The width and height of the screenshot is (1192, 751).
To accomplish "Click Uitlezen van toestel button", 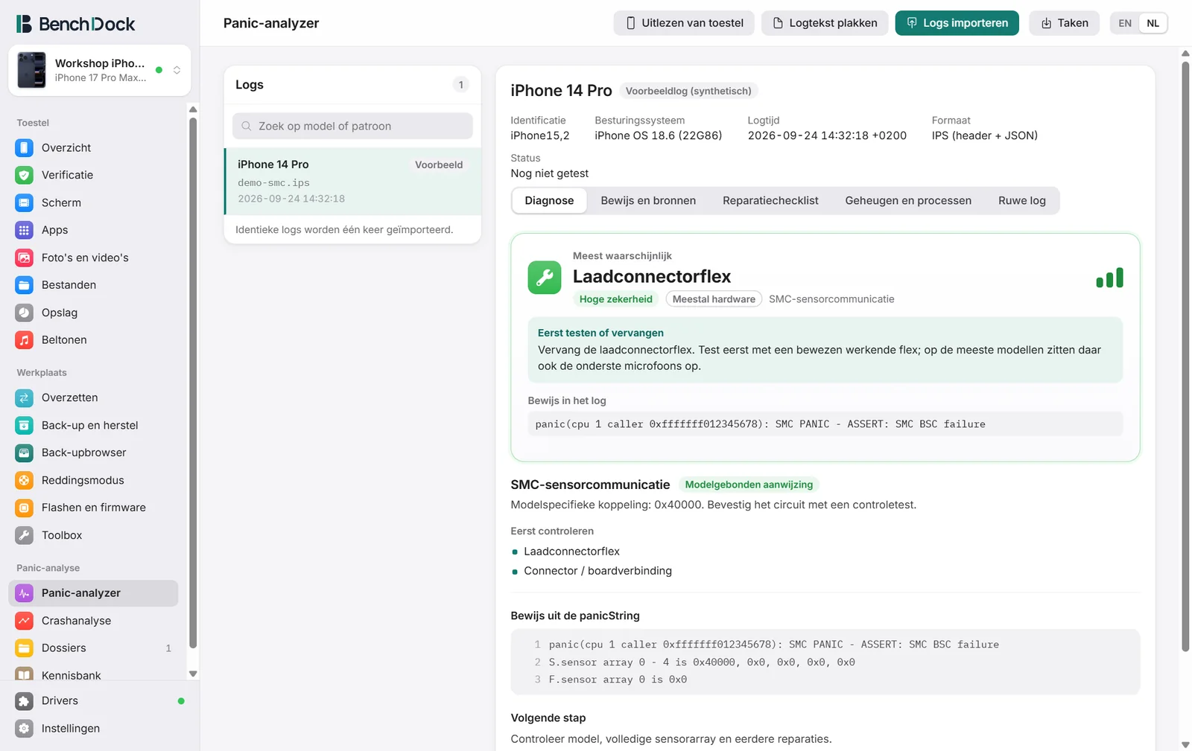I will (x=684, y=23).
